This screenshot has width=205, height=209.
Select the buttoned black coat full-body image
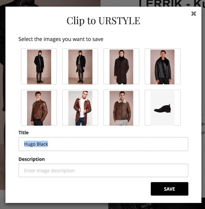[39, 66]
